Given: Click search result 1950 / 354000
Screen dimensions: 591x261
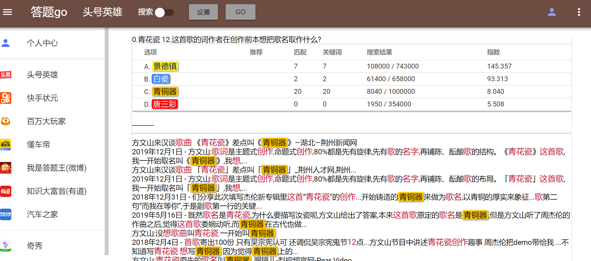Looking at the screenshot, I should coord(389,104).
